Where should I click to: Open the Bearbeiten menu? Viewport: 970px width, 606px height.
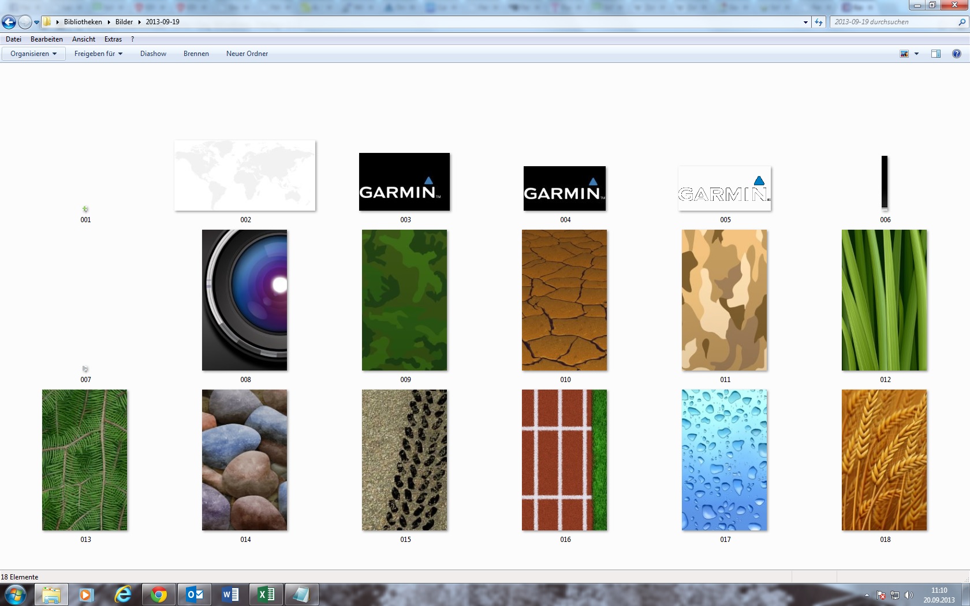coord(47,39)
